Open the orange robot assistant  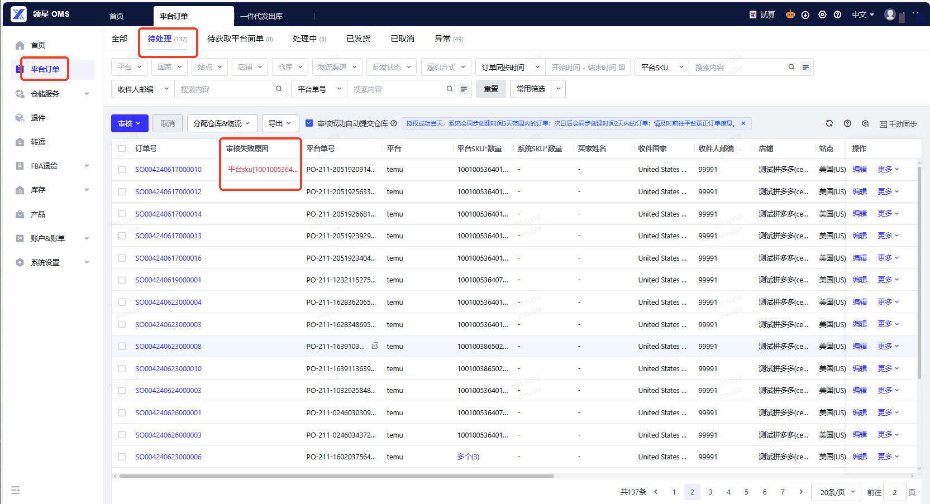pos(790,15)
